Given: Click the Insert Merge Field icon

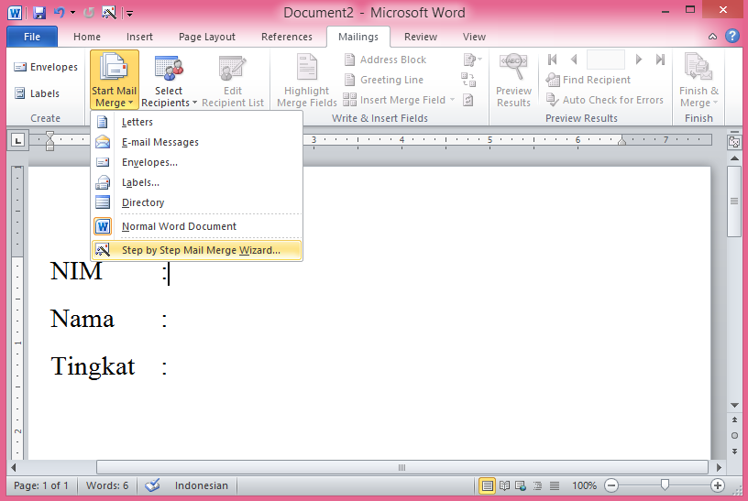Looking at the screenshot, I should coord(349,100).
